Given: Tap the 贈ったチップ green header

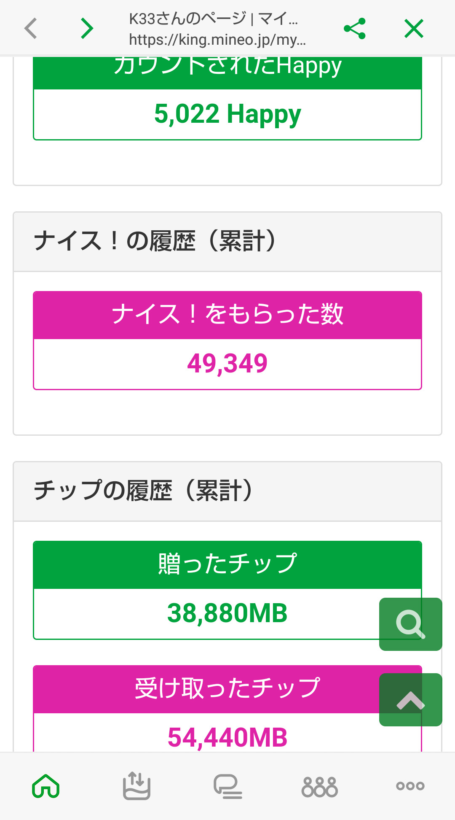Looking at the screenshot, I should 227,564.
